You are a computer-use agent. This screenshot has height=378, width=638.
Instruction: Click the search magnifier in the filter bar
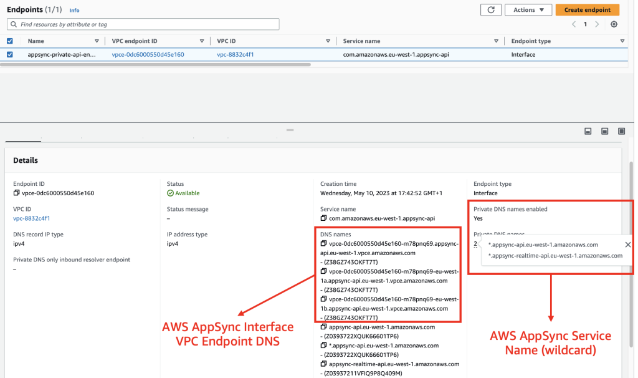[x=13, y=24]
